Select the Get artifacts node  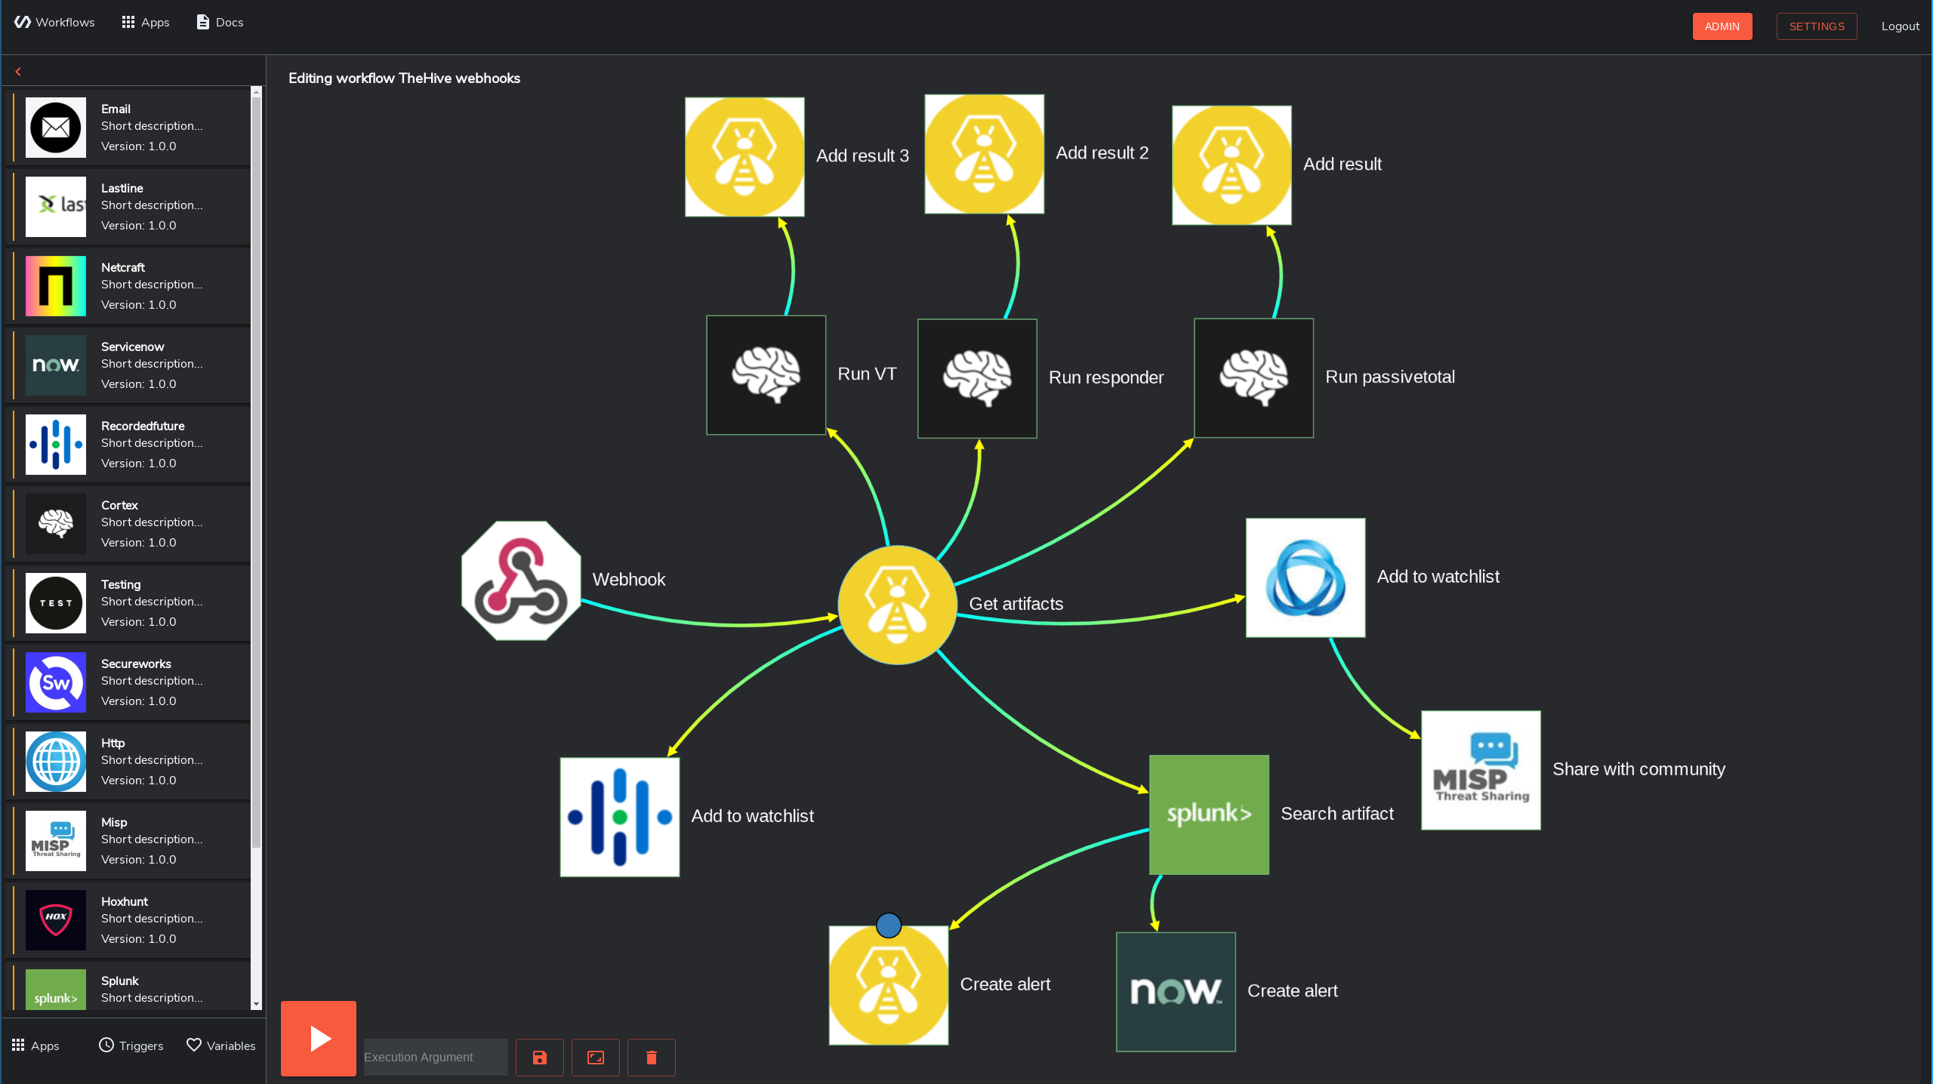click(896, 604)
